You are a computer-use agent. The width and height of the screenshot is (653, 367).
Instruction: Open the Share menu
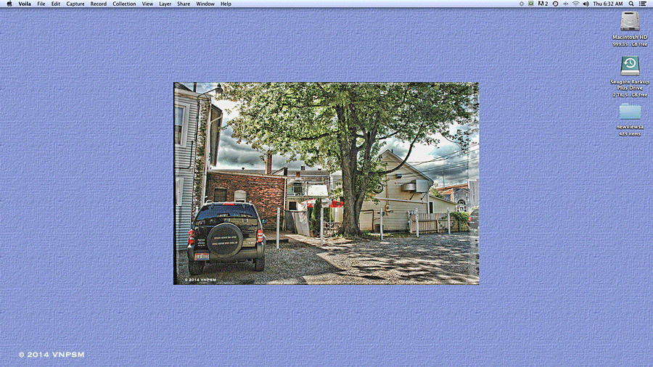coord(184,4)
